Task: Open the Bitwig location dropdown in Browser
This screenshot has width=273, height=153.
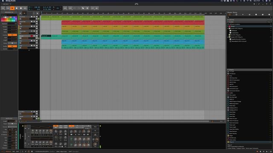Action: (269, 22)
